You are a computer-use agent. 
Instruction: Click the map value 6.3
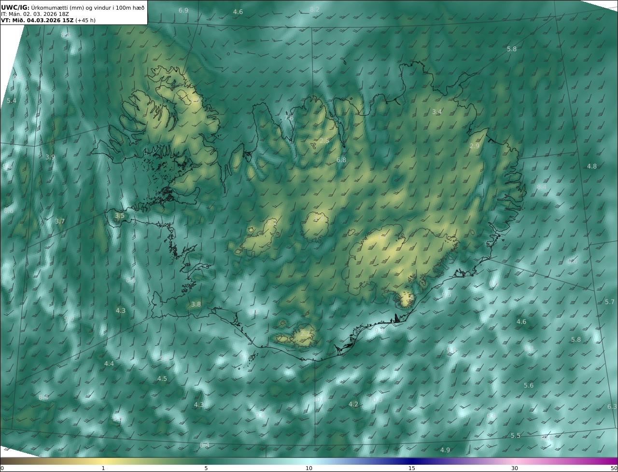(612, 406)
